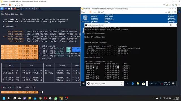Screen dimensions: 181x101
Task: Open notification center in the Windows 10 guest taskbar
Action: coord(173,84)
